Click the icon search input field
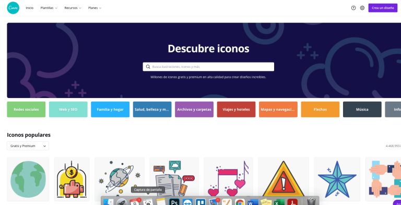 (x=208, y=67)
